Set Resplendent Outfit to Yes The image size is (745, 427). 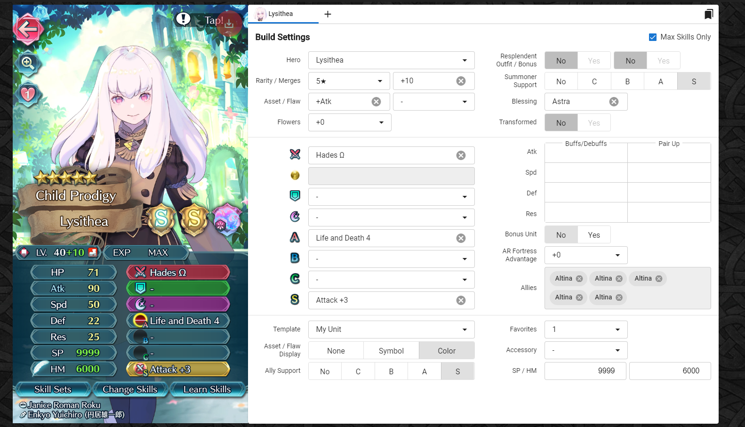[594, 61]
